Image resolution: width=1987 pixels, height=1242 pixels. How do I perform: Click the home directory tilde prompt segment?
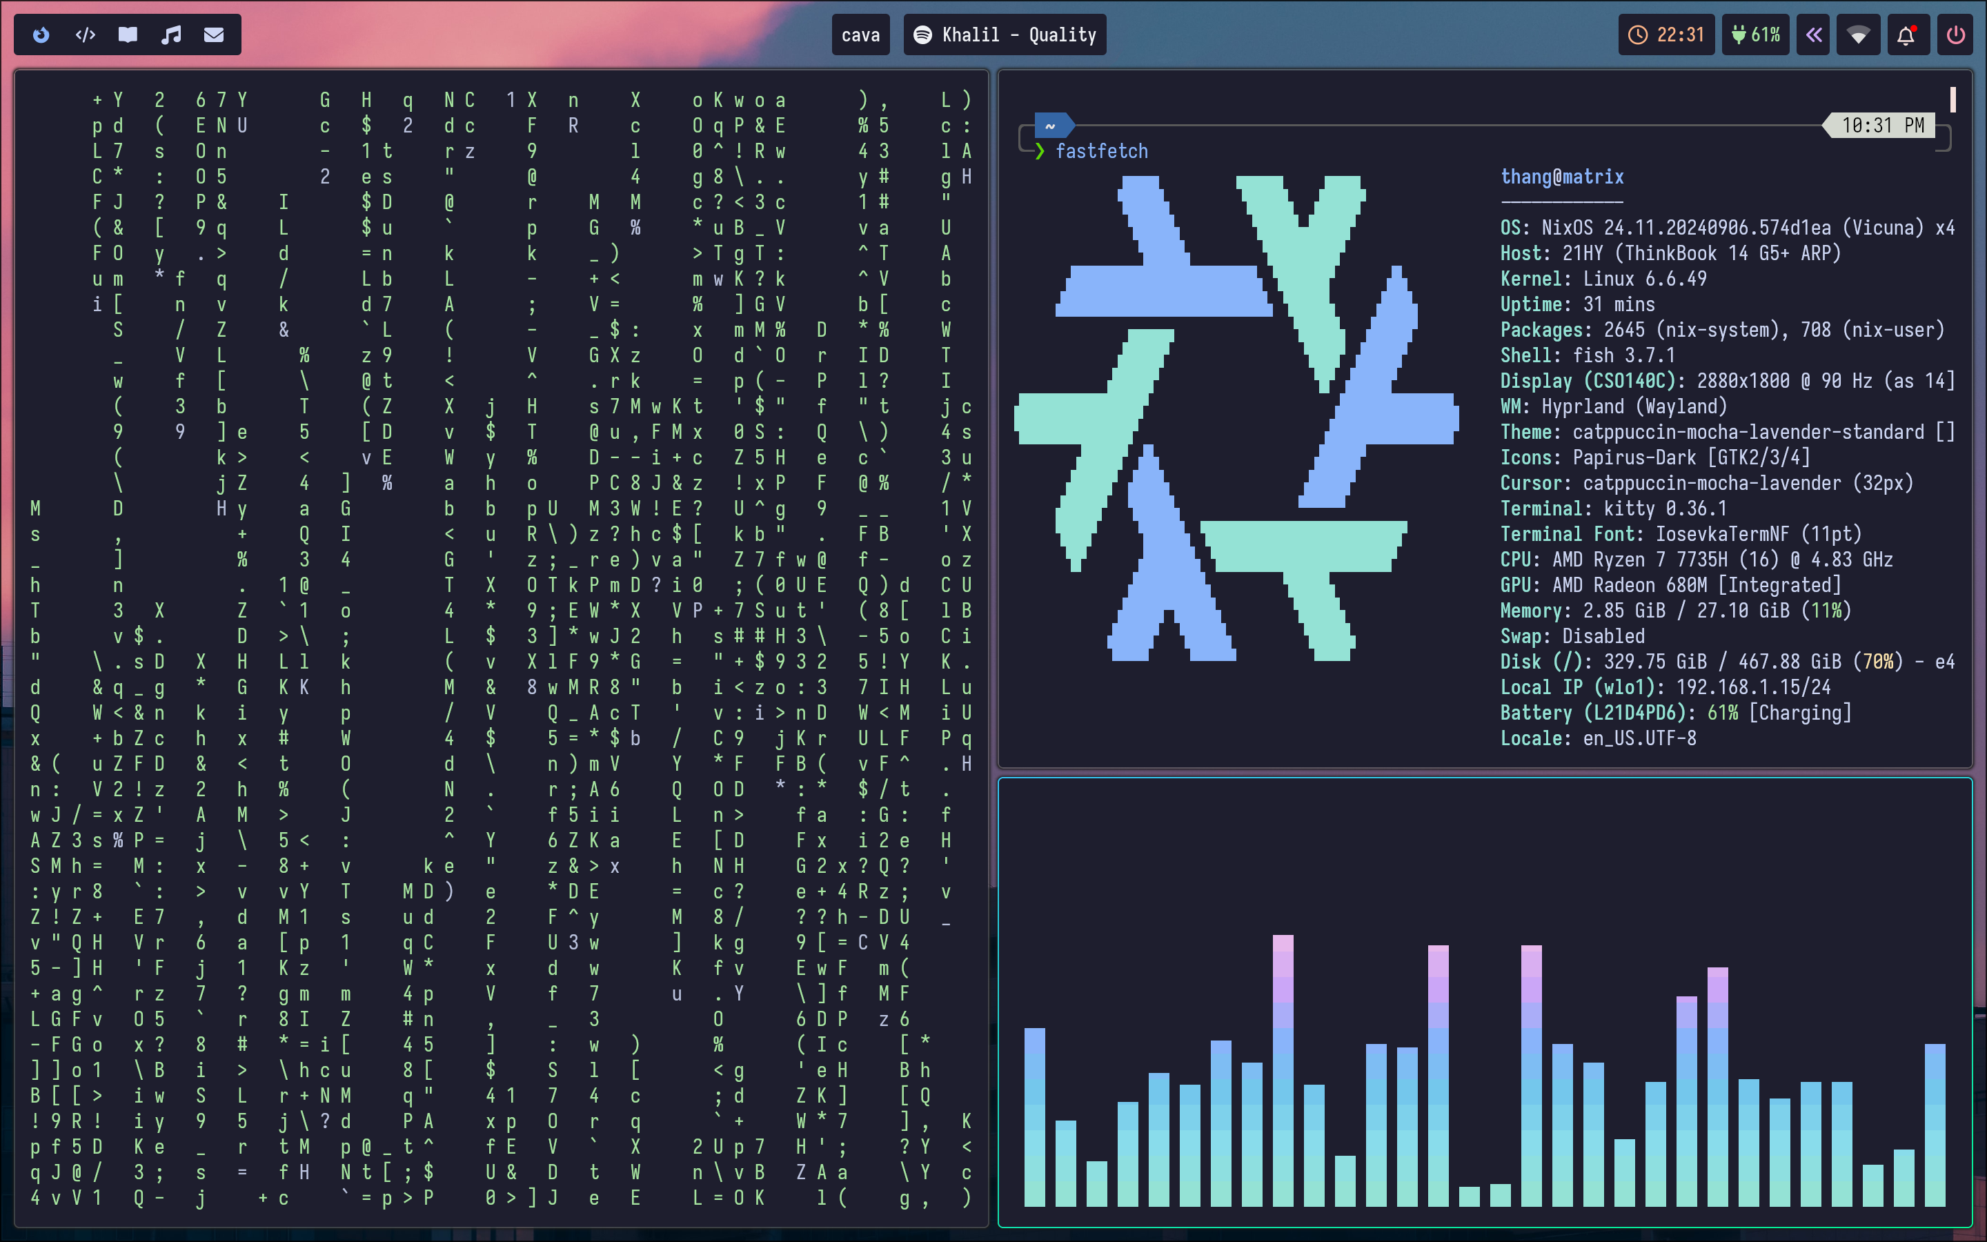(x=1050, y=126)
